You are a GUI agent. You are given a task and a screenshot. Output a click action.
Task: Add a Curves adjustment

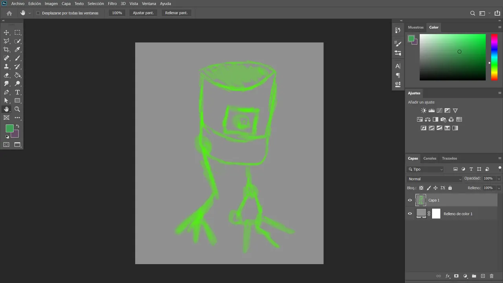(x=439, y=110)
